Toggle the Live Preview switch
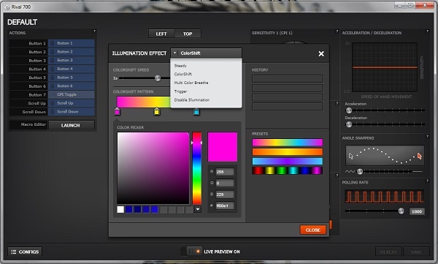This screenshot has width=438, height=264. pyautogui.click(x=194, y=252)
